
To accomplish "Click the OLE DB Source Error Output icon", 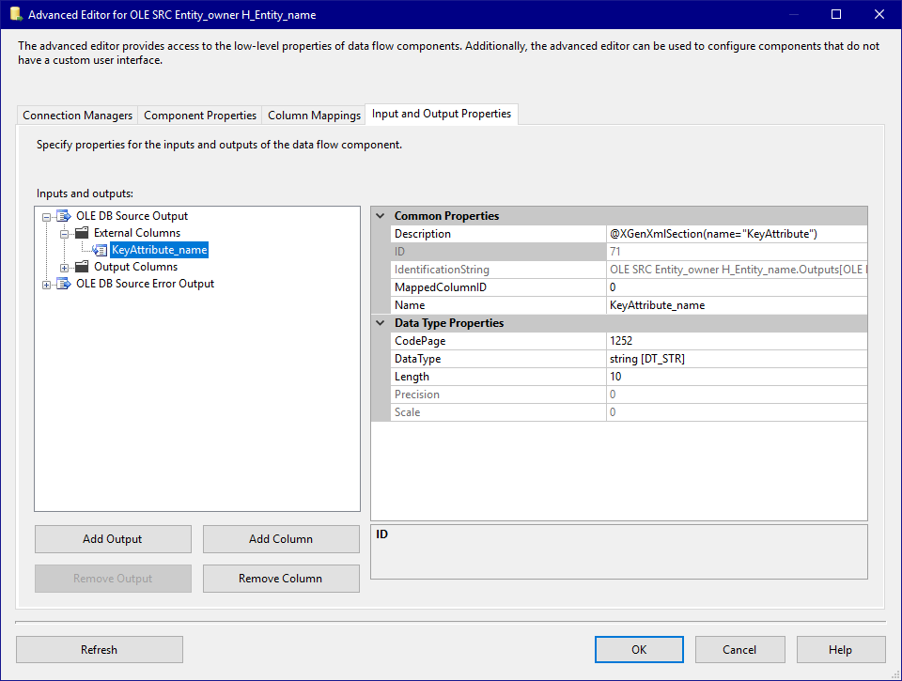I will [63, 284].
